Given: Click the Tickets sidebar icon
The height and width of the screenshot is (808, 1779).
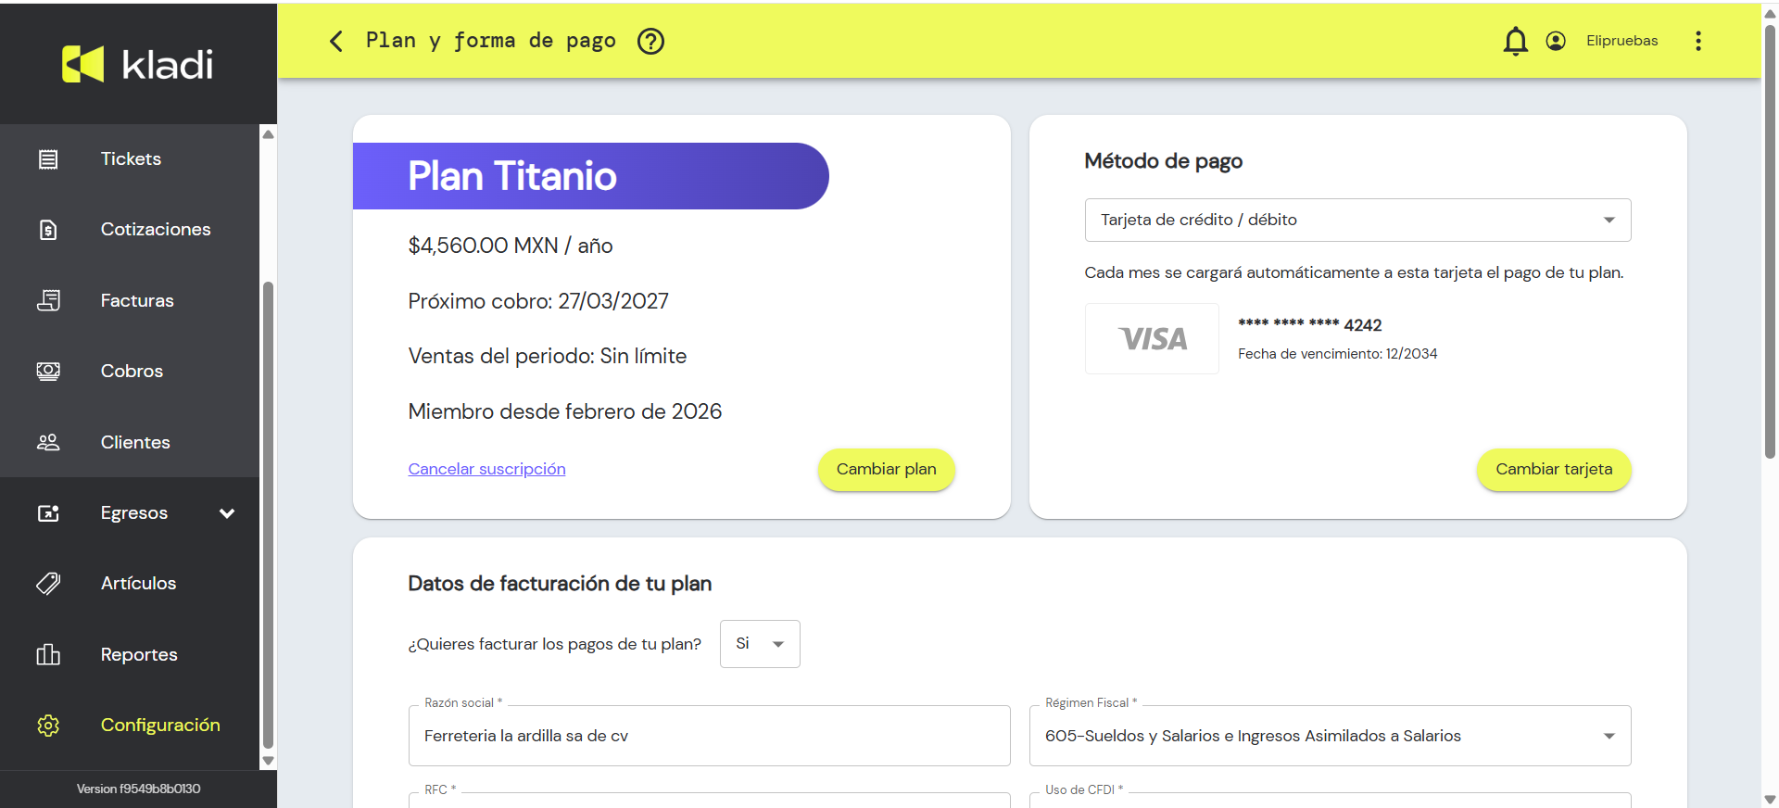Looking at the screenshot, I should tap(48, 159).
